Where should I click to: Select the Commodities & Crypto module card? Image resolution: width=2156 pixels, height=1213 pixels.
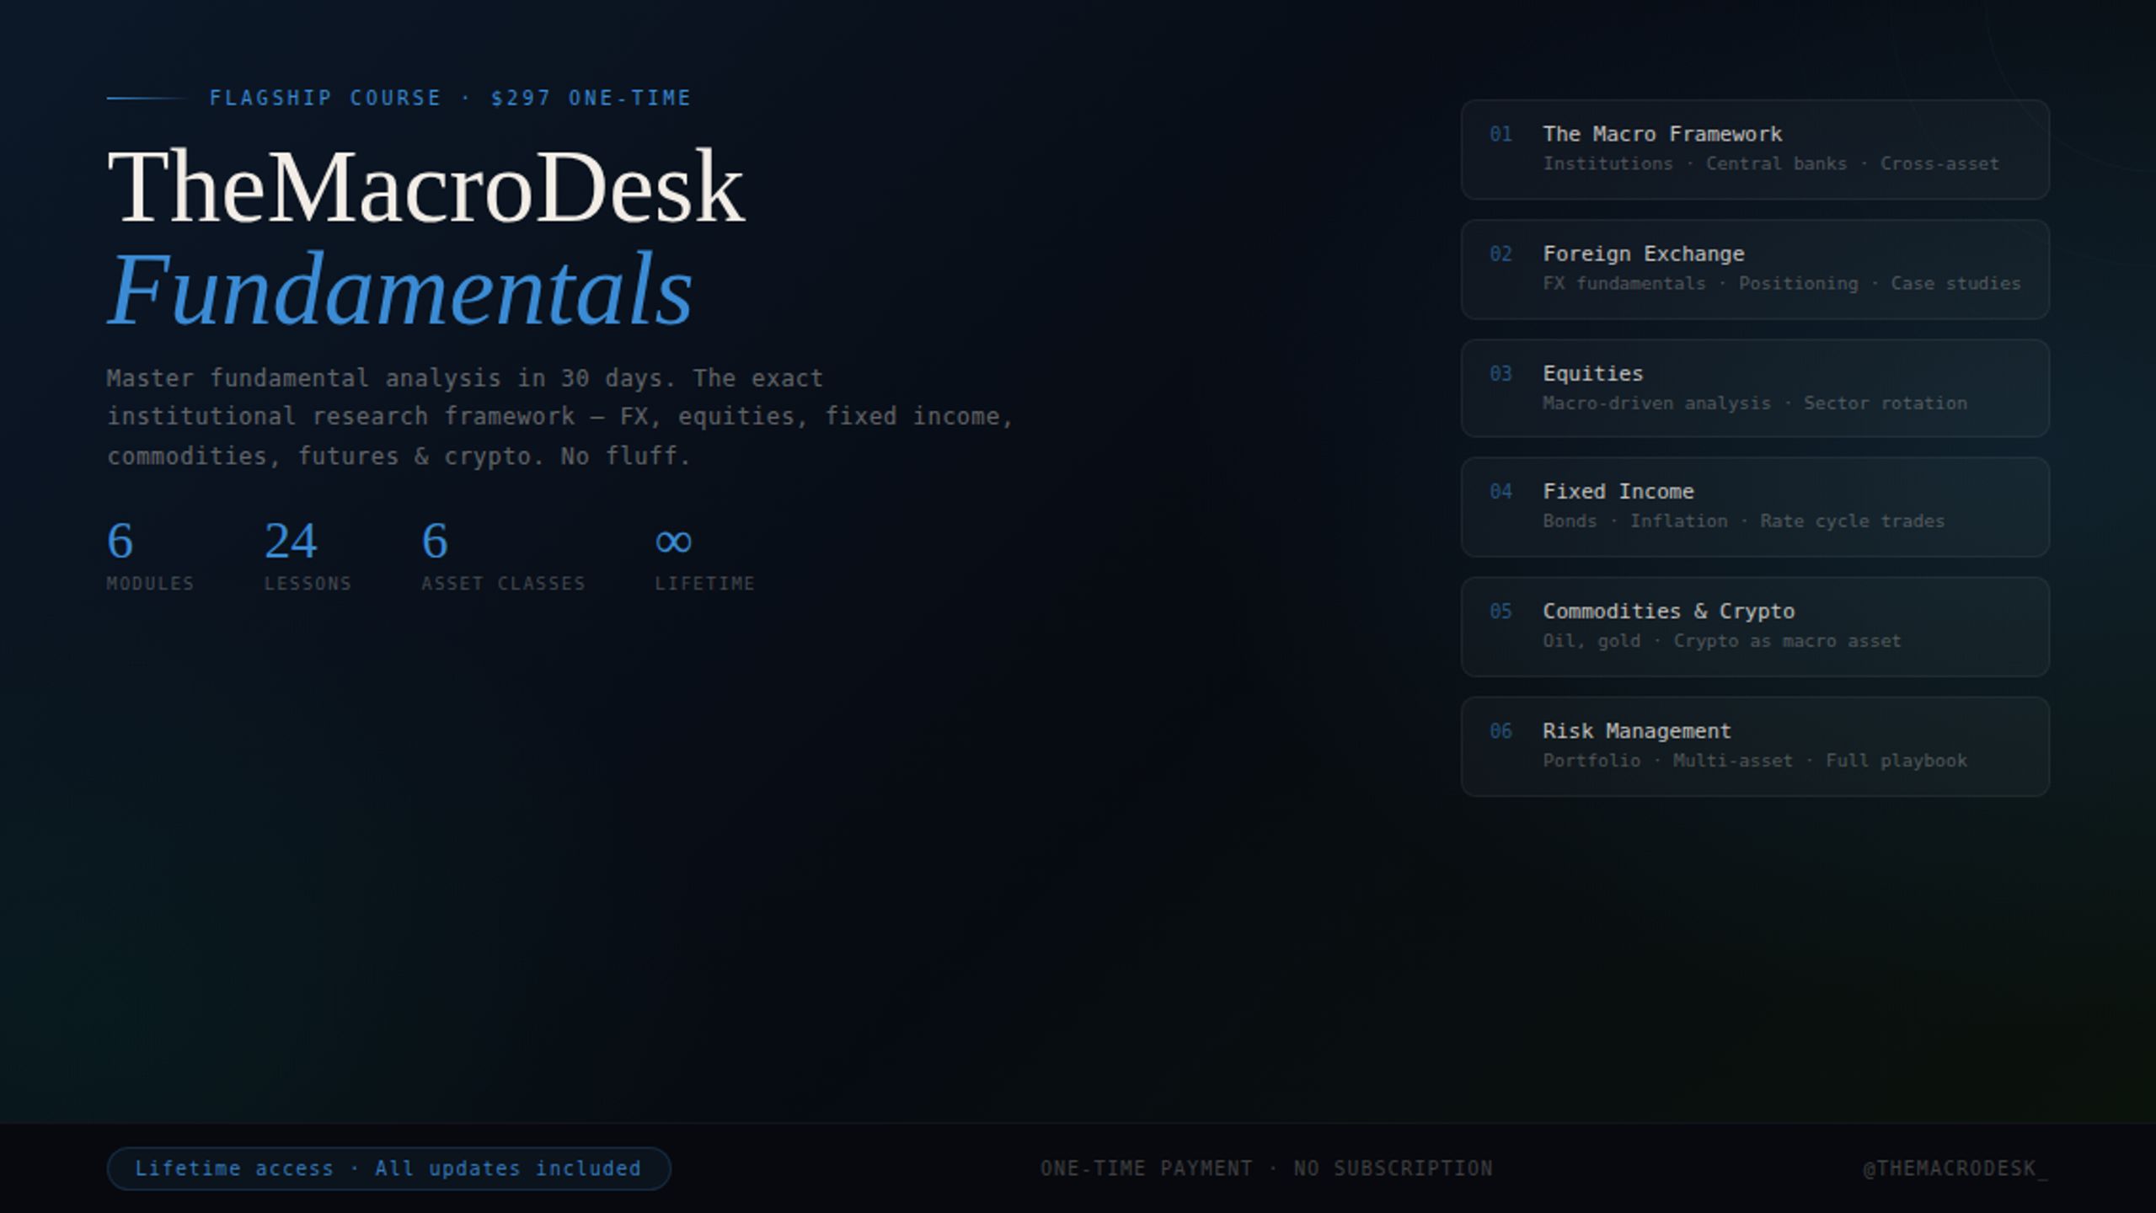pos(1755,627)
